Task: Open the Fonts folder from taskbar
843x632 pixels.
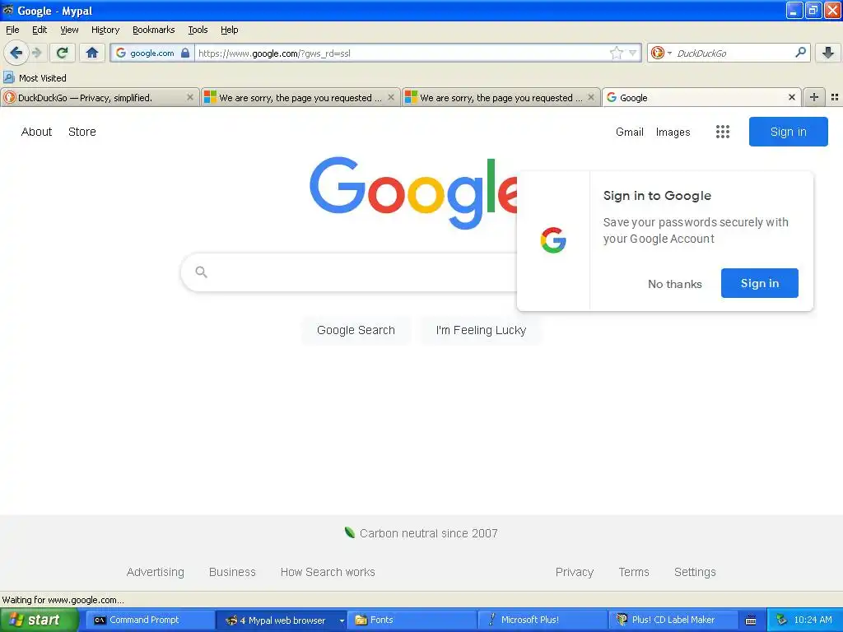Action: coord(412,620)
